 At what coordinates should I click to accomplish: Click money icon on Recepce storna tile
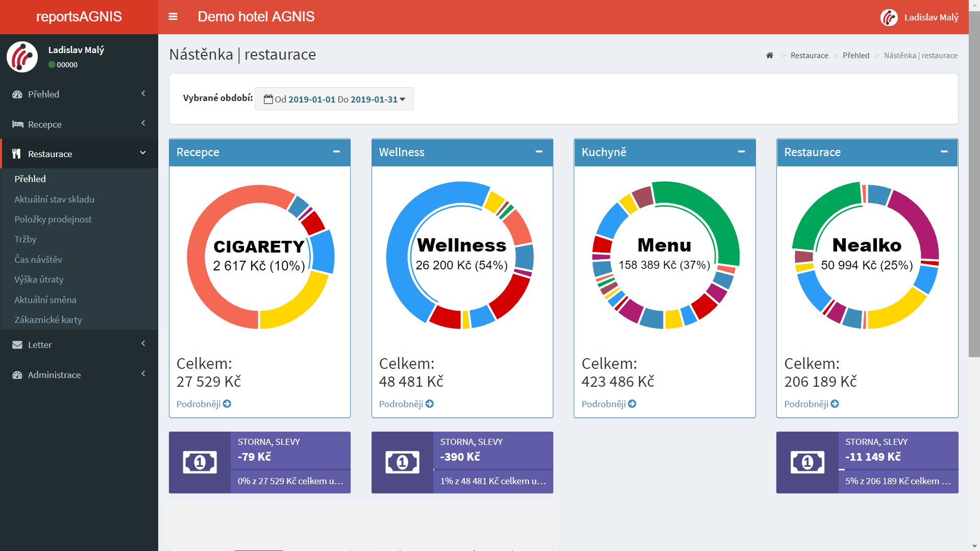[x=200, y=463]
